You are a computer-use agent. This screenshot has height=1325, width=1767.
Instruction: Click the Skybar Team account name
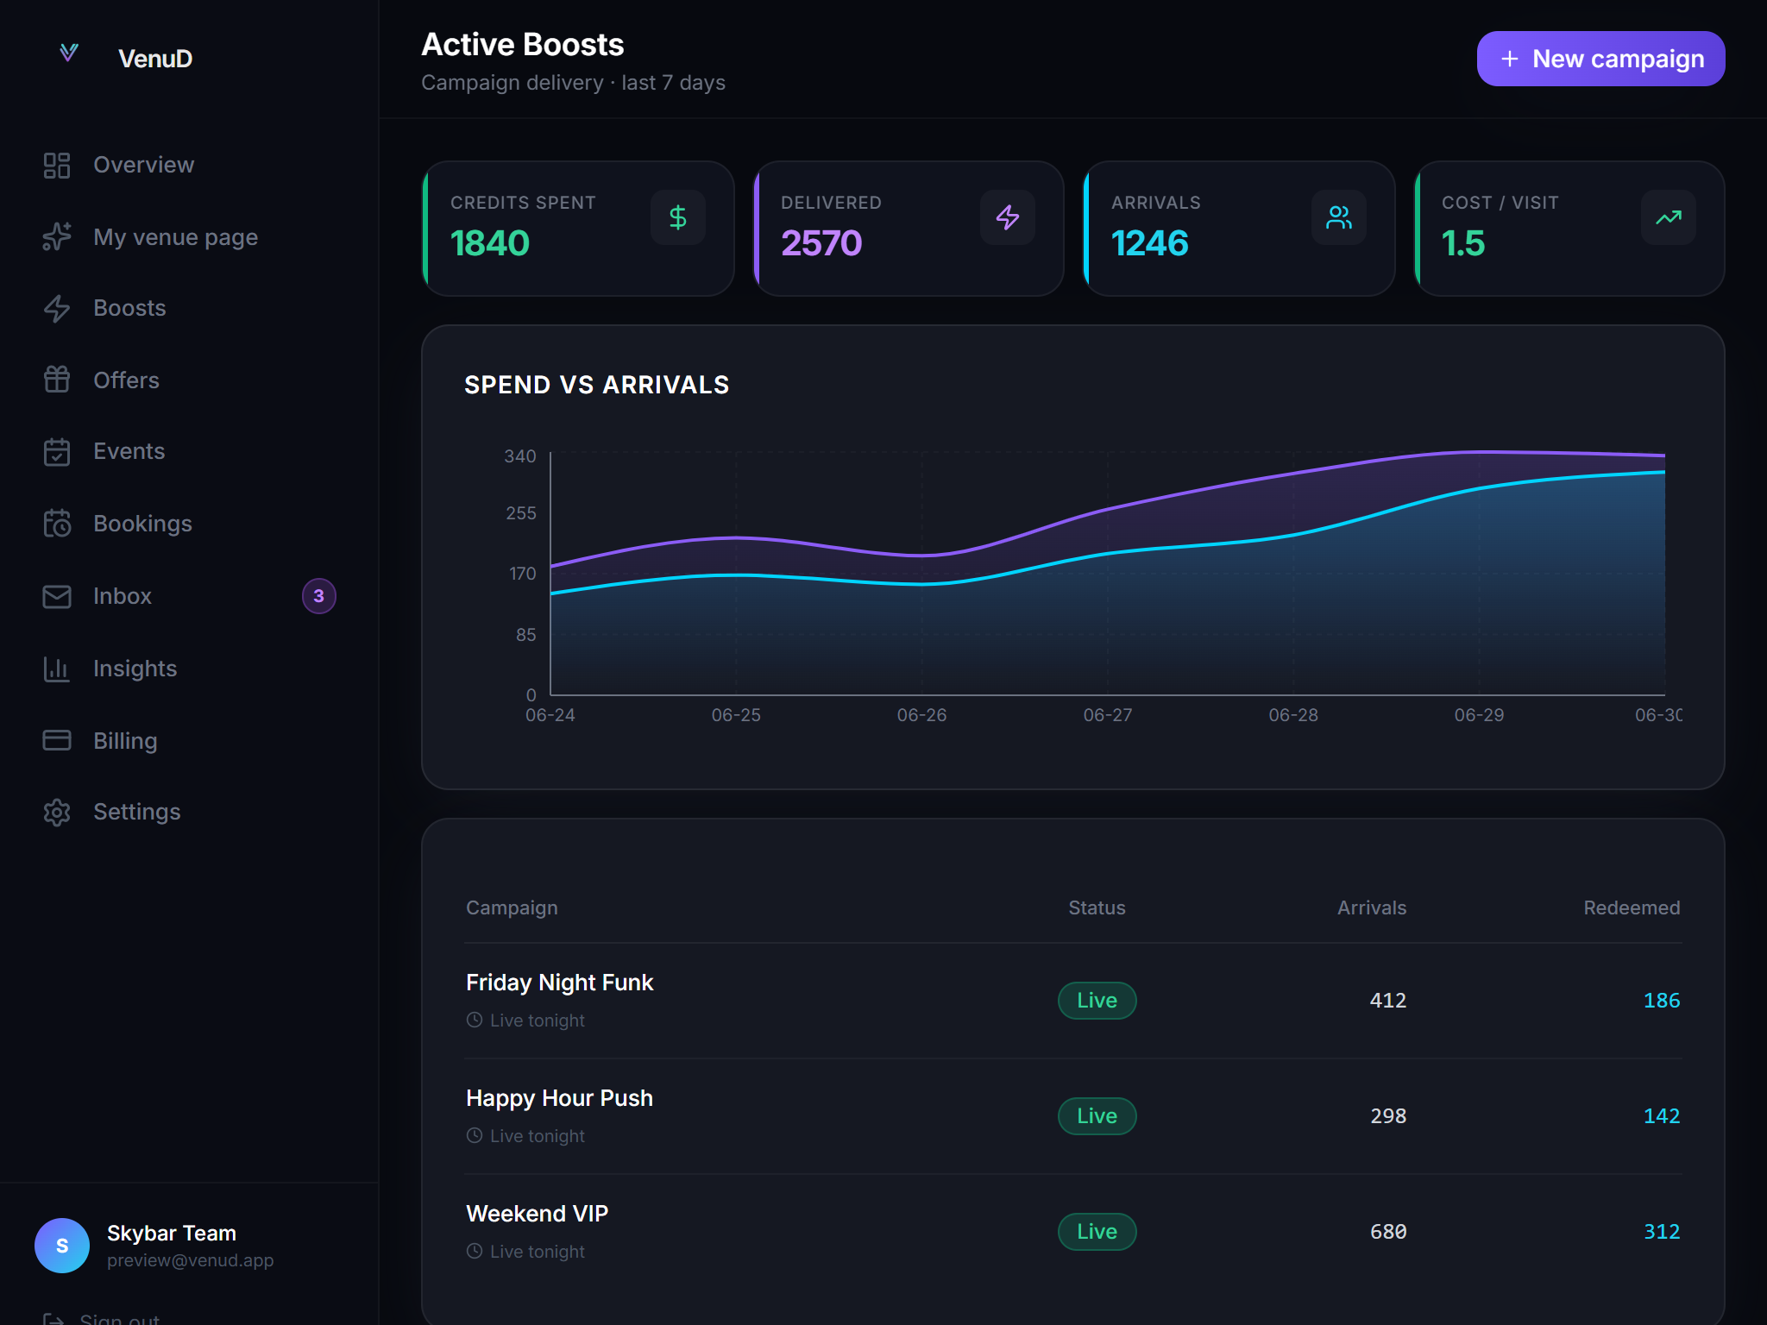(172, 1233)
